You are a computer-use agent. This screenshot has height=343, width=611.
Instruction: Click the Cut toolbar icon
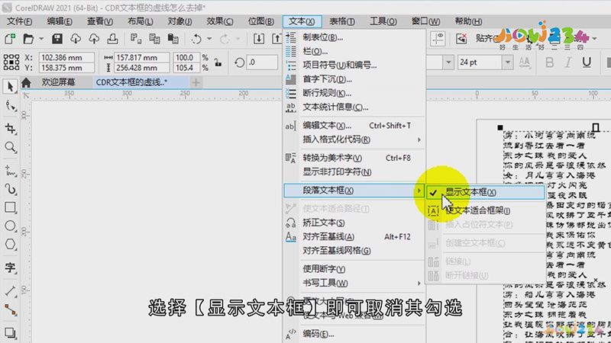[136, 39]
